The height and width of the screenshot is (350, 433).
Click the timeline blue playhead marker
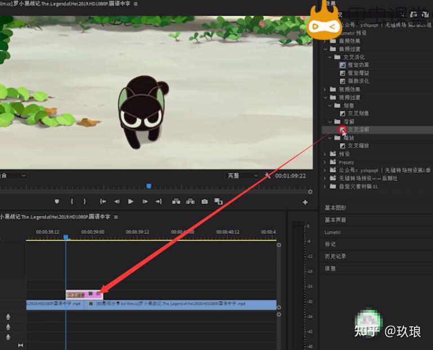tap(66, 237)
